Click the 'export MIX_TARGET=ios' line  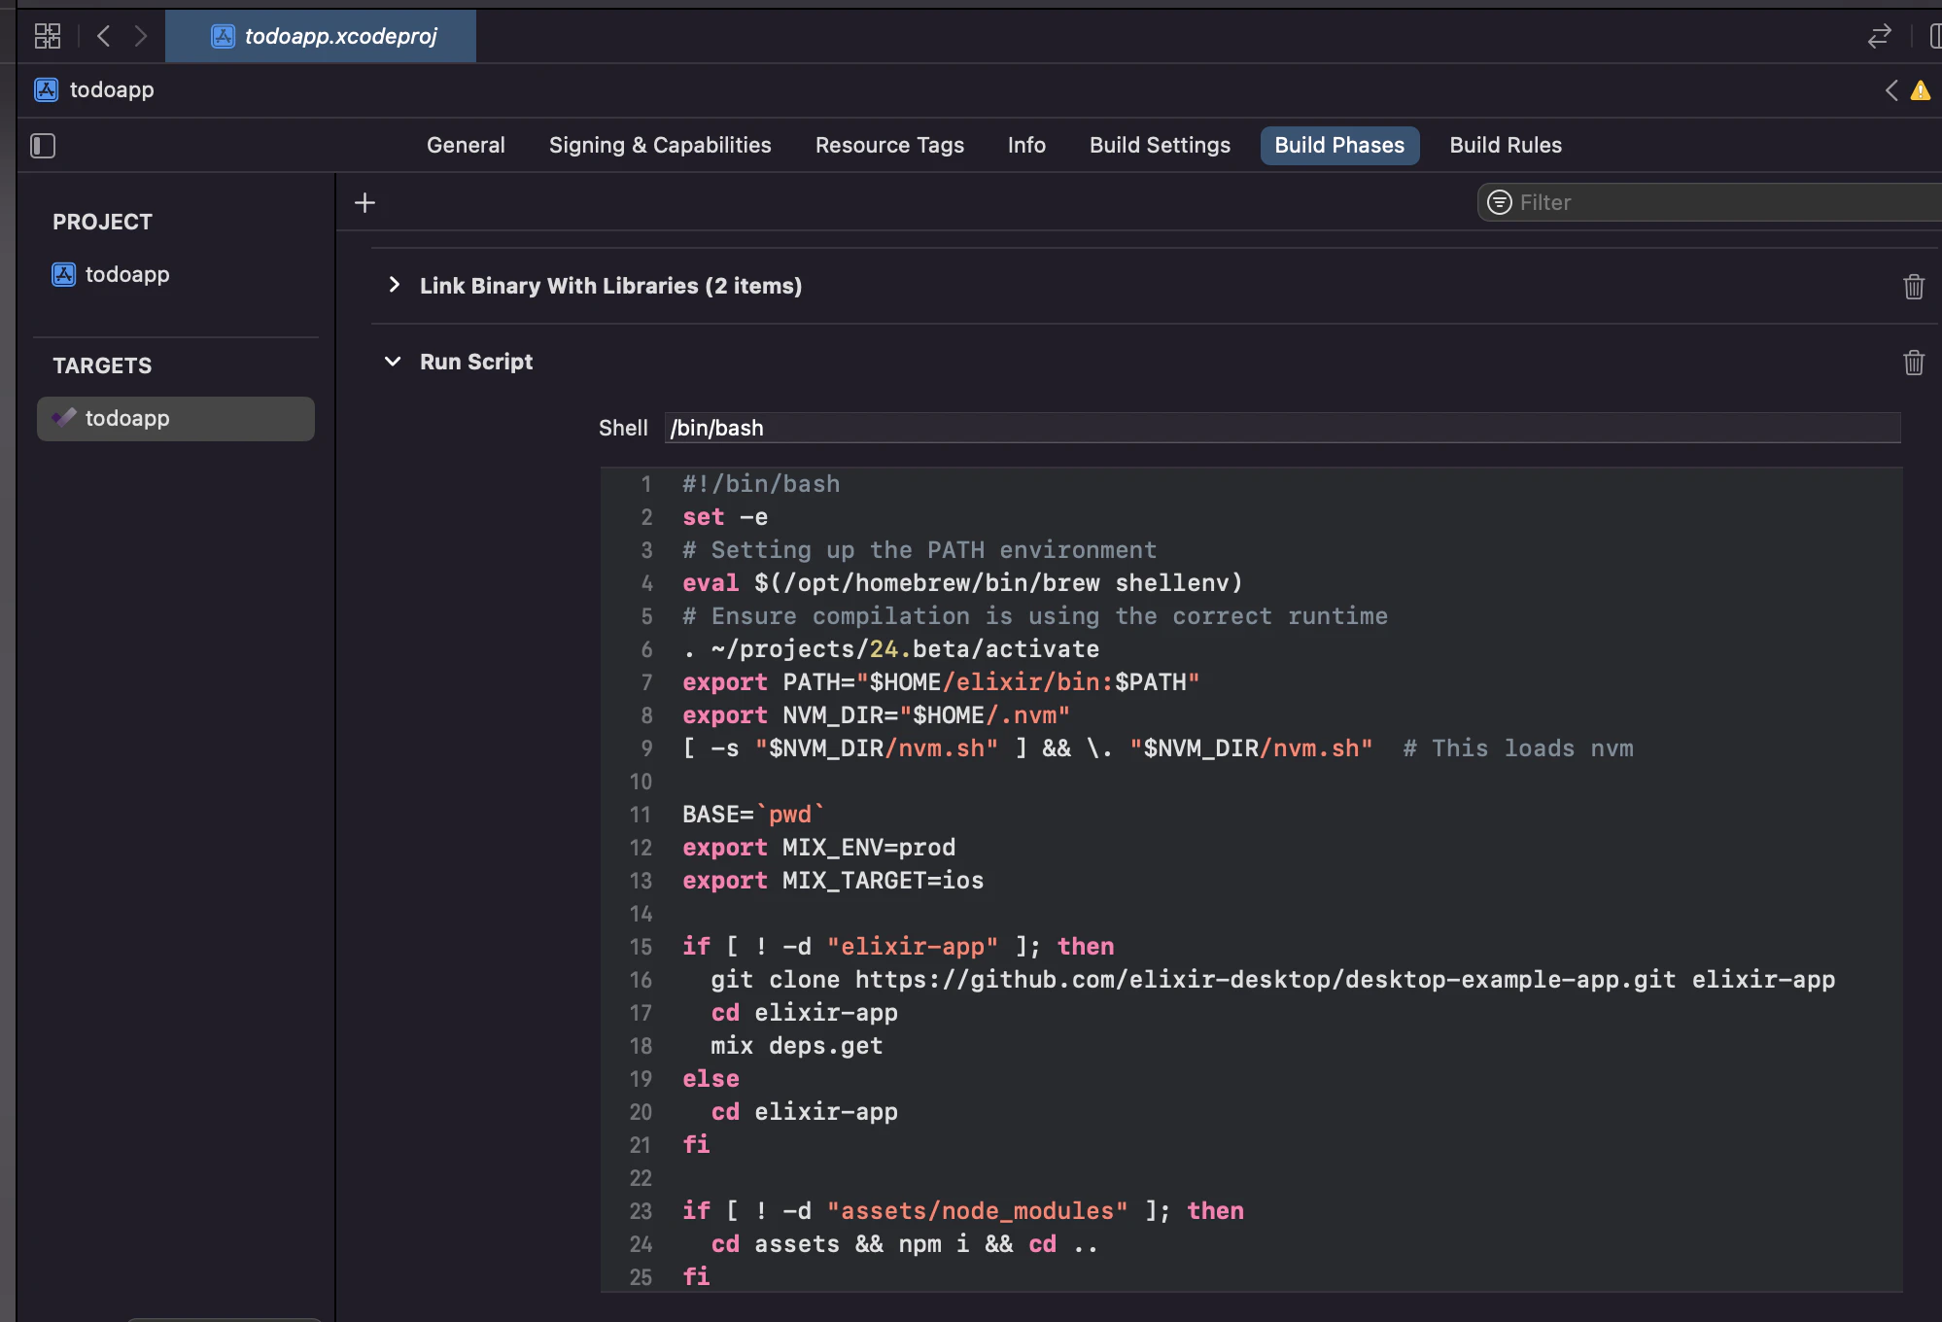(833, 881)
